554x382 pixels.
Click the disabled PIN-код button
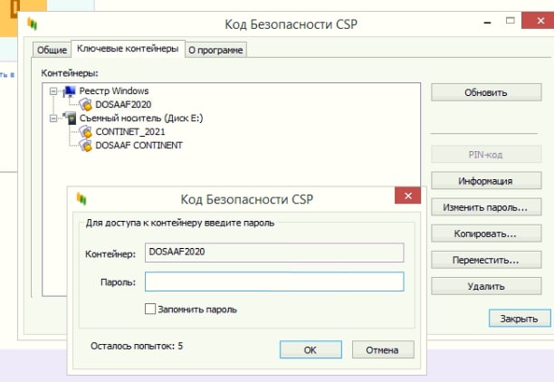point(486,155)
